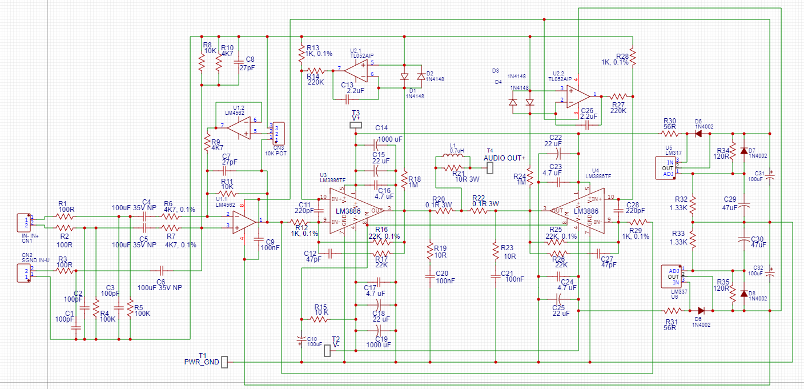Click diode D7 1N4002 symbol
The image size is (804, 389).
[x=743, y=151]
